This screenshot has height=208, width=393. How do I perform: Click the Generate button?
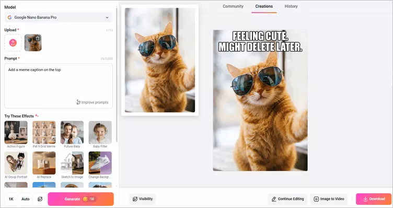click(x=80, y=199)
